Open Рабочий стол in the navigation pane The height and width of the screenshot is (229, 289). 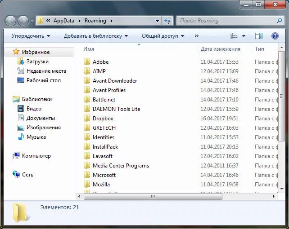(x=44, y=80)
